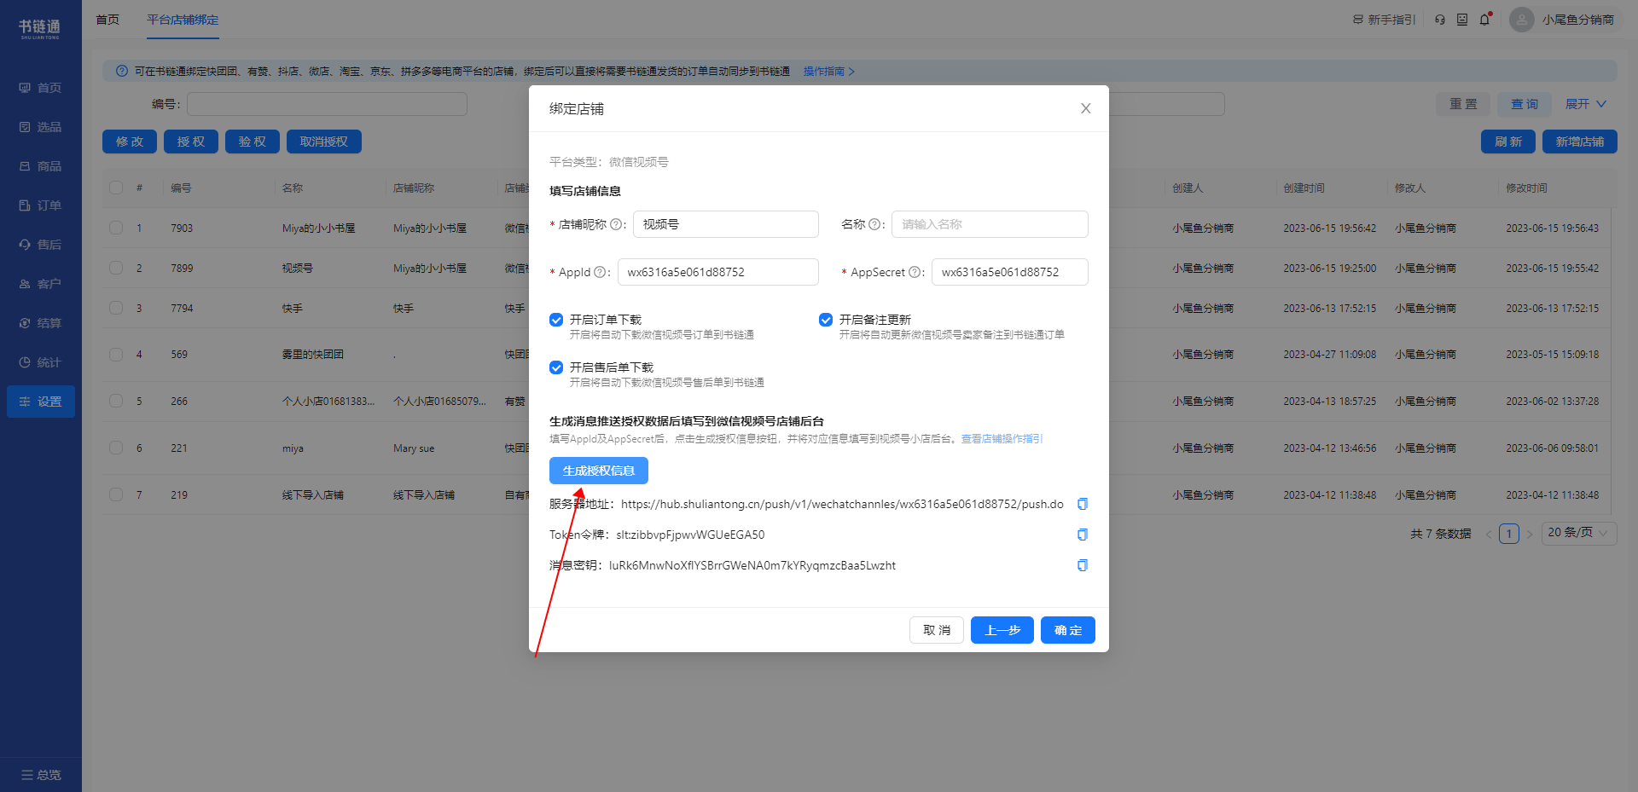Click the help icon next to AppSecret
This screenshot has width=1638, height=792.
(915, 272)
